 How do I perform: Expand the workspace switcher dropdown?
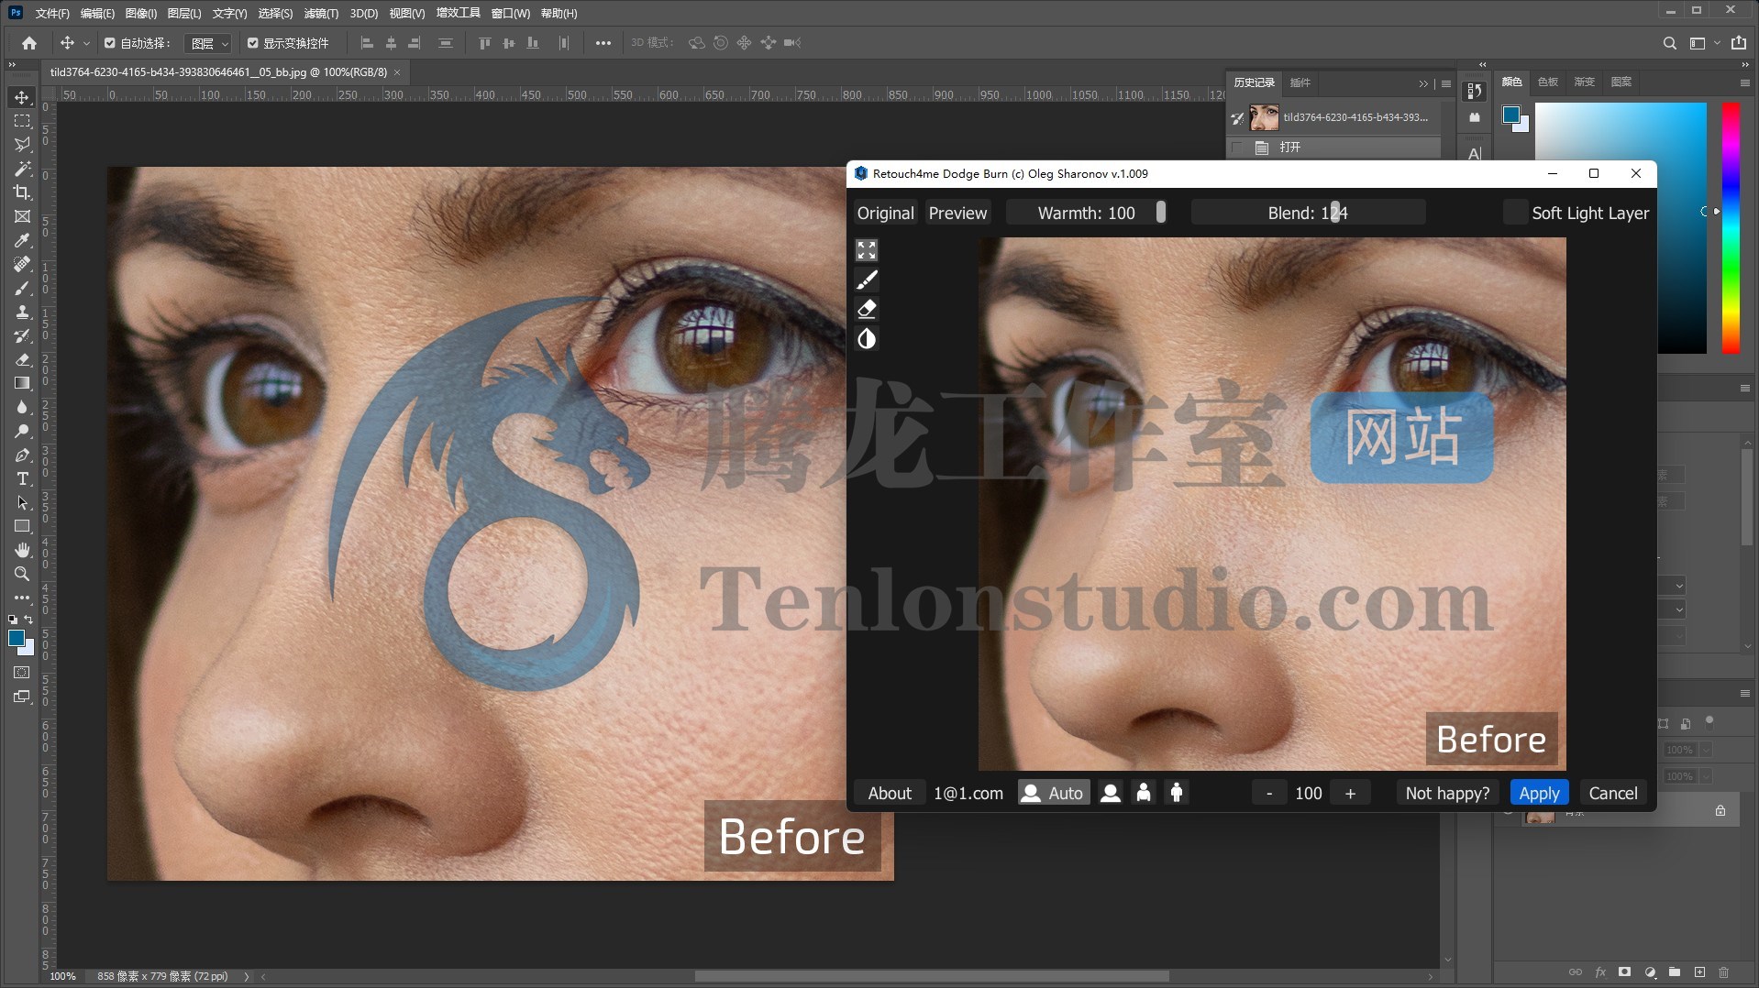pyautogui.click(x=1718, y=43)
